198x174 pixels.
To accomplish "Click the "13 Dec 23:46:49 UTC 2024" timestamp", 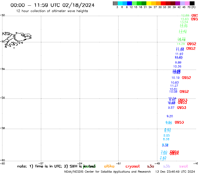I will pos(175,172).
